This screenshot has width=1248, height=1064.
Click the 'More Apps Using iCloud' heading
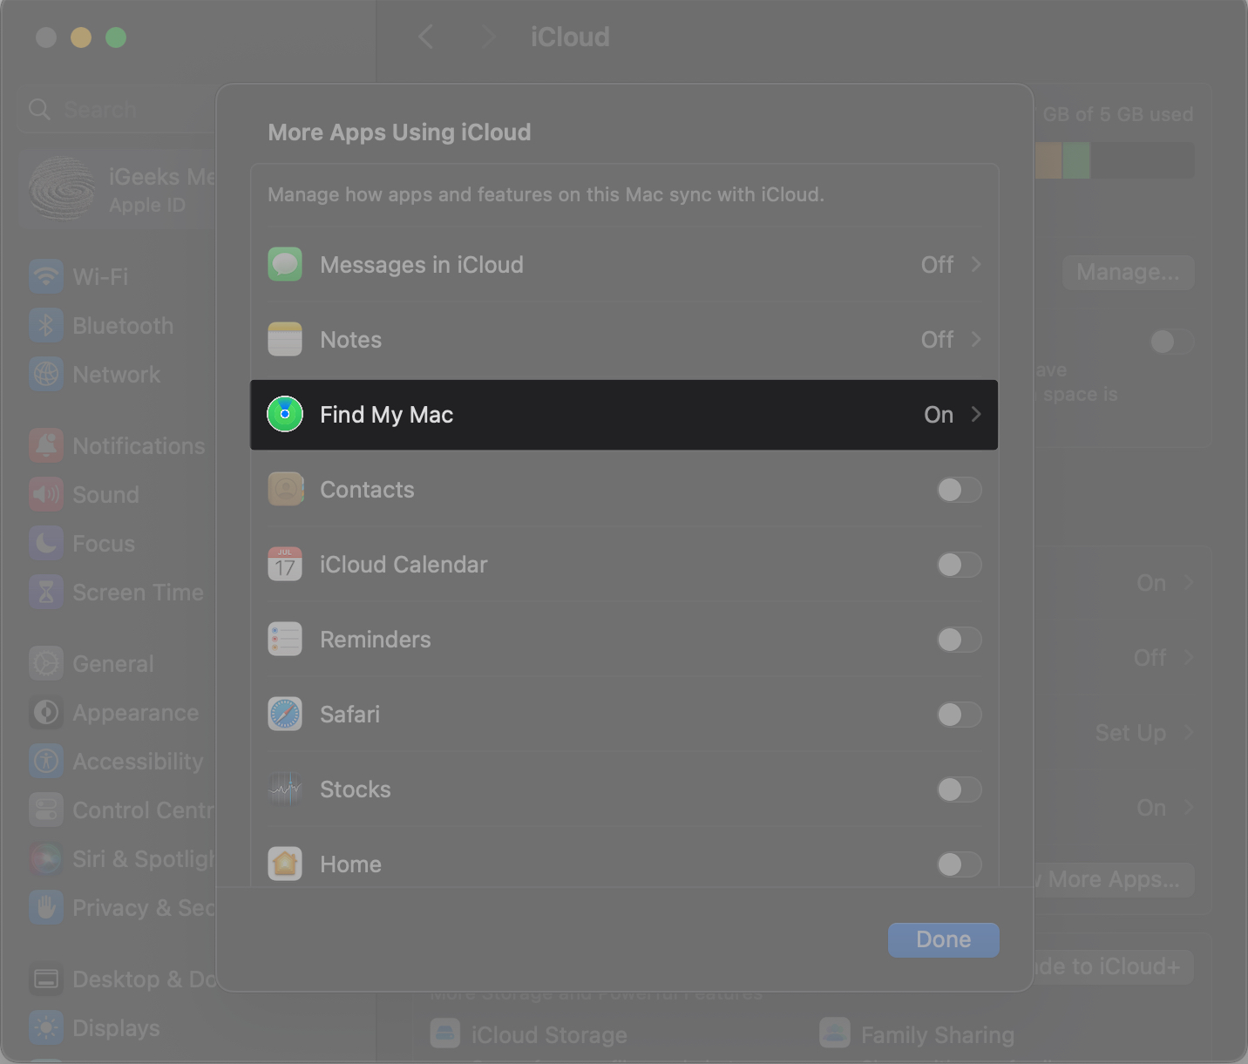pyautogui.click(x=399, y=132)
